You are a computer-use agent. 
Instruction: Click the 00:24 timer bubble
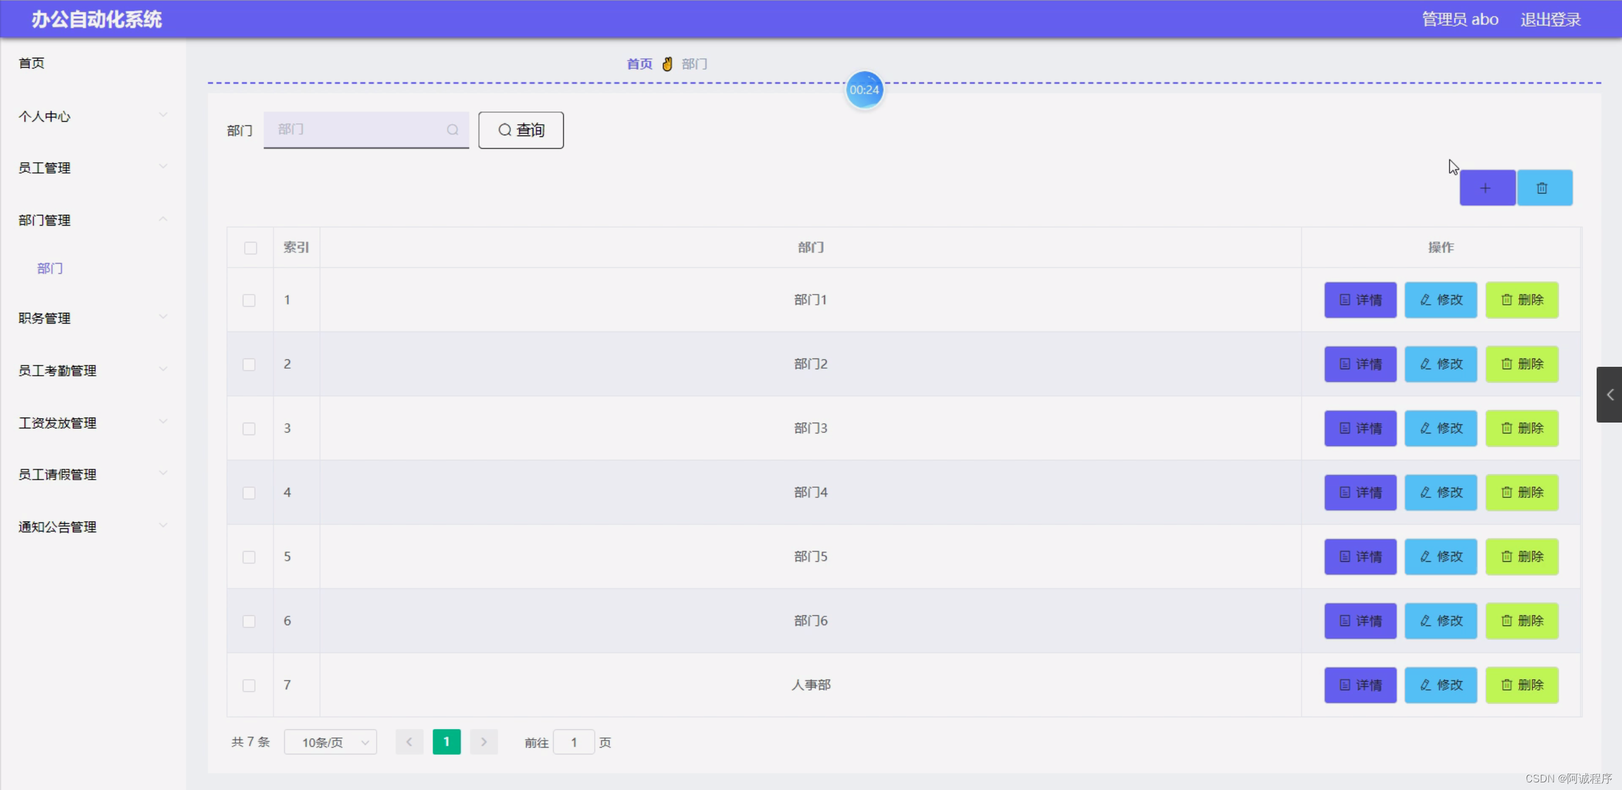point(864,90)
